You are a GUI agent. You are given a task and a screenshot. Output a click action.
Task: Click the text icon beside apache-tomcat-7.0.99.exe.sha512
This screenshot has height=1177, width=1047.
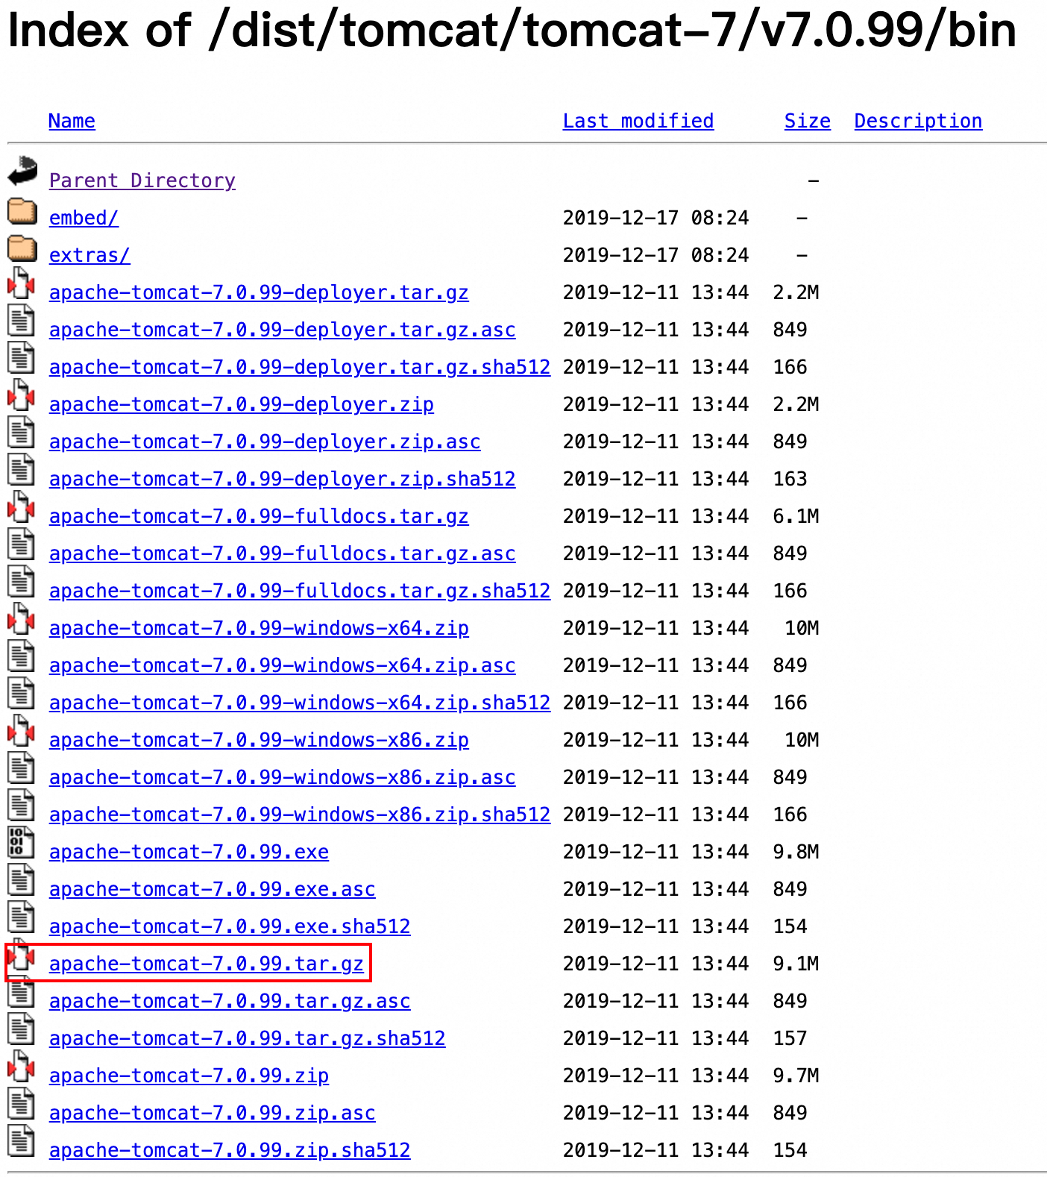22,917
